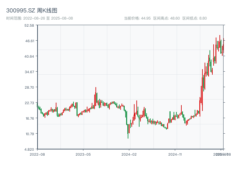Select the date range text 2022-08-26 至 2025-08-08
This screenshot has width=248, height=186.
pos(48,18)
